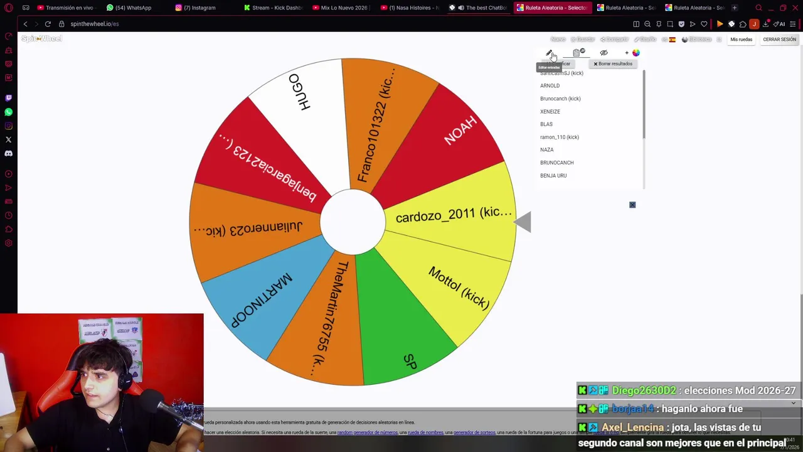
Task: Open the rueda de nombres link
Action: 425,433
